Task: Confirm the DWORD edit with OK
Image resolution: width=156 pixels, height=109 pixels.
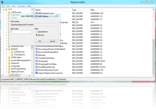Action: click(x=40, y=41)
